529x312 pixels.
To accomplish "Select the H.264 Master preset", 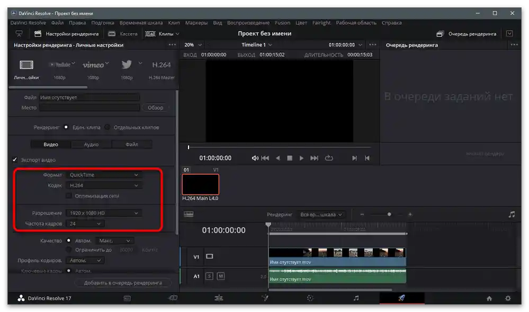I will tap(162, 65).
